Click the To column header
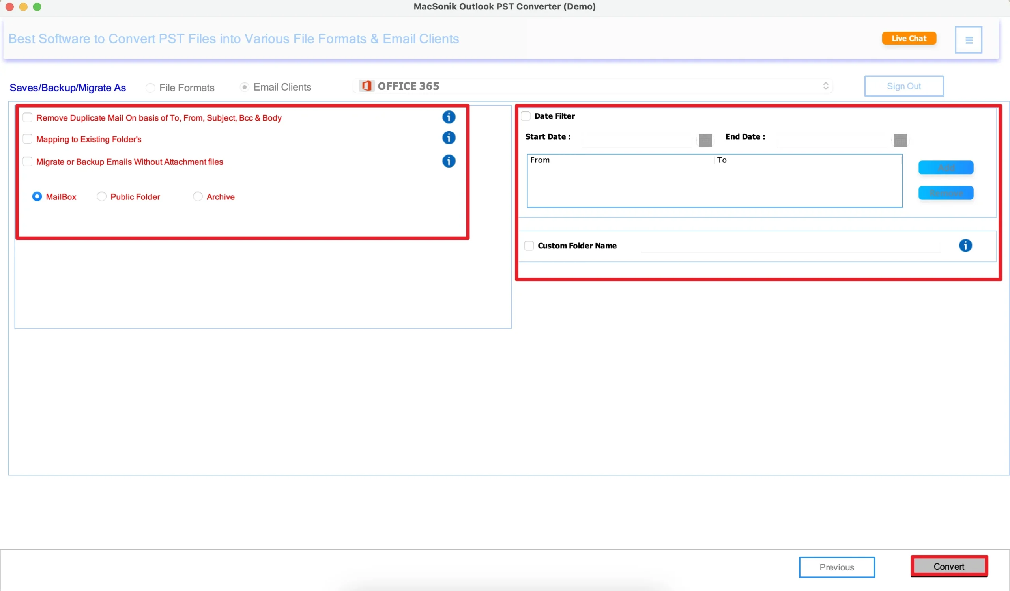This screenshot has height=591, width=1010. point(808,160)
